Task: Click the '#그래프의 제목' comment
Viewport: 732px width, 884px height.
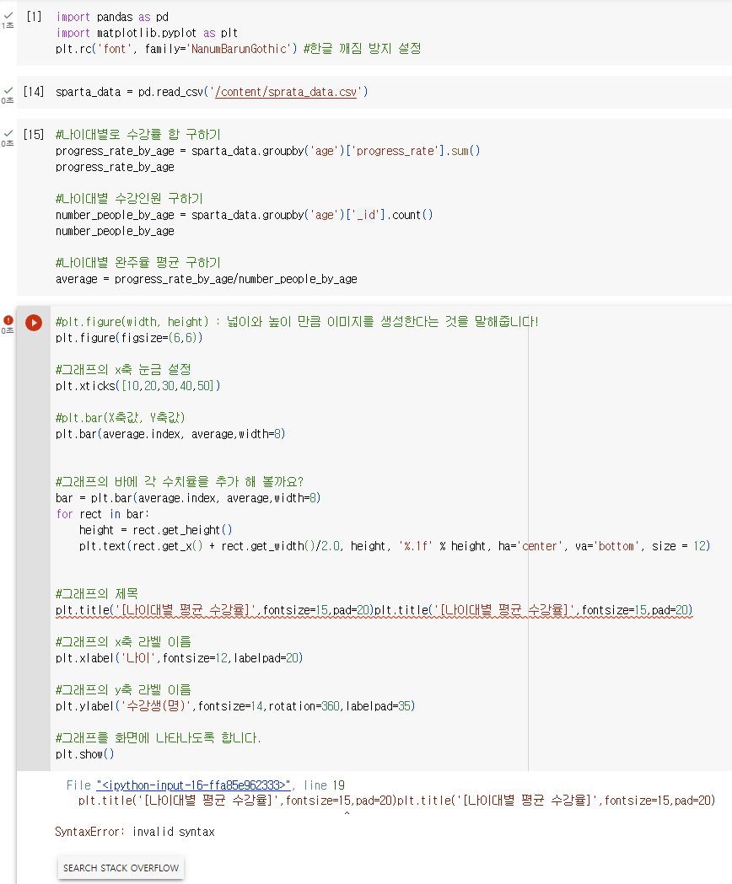Action: point(97,593)
